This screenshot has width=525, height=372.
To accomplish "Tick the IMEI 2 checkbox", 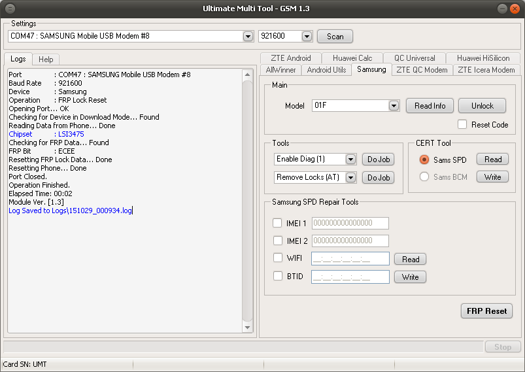I will coord(278,240).
